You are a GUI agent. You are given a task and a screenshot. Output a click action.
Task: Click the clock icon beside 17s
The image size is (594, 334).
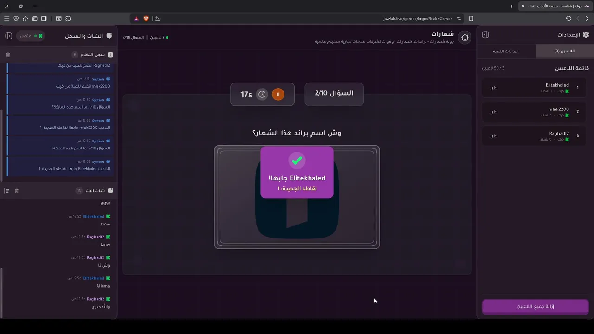pos(262,94)
